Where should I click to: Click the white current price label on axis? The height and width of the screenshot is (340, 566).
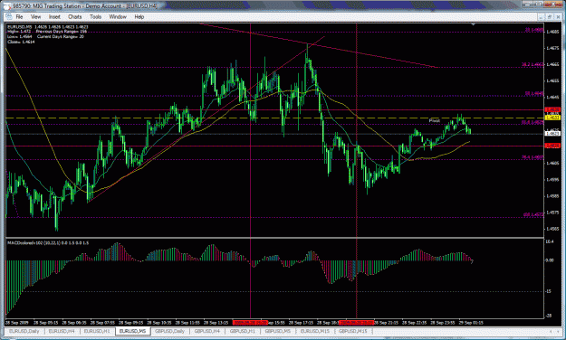pyautogui.click(x=552, y=134)
